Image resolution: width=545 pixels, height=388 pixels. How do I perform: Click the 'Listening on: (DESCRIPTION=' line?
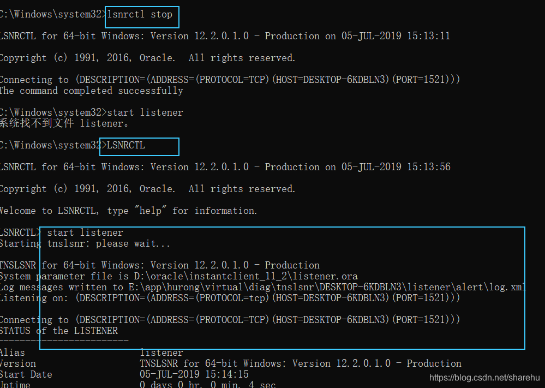pos(230,298)
